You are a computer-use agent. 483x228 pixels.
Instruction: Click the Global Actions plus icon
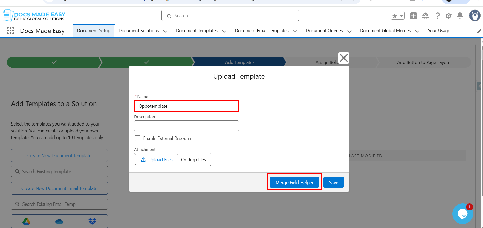(413, 16)
